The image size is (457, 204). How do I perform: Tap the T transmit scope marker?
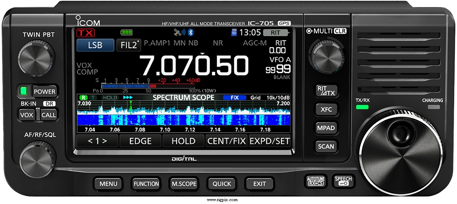[x=93, y=97]
